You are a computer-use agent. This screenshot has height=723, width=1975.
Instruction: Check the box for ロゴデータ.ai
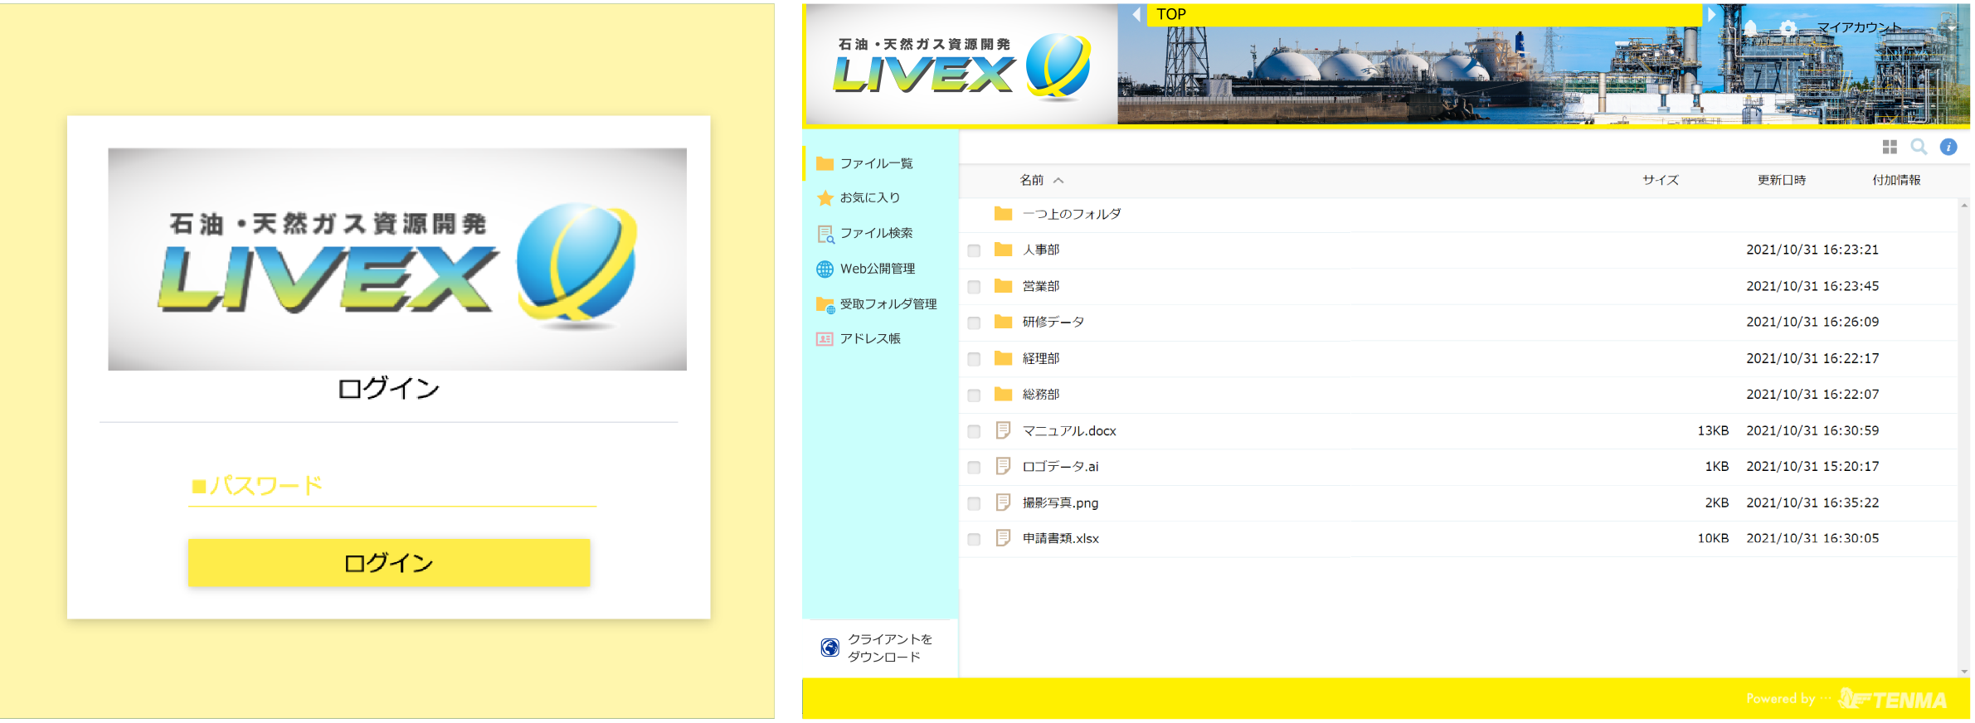point(974,468)
